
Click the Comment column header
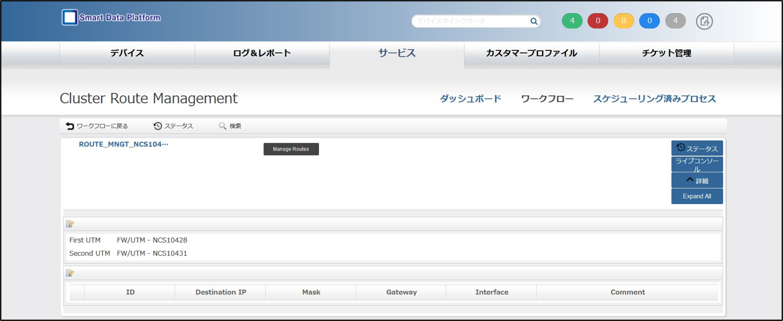click(x=627, y=292)
